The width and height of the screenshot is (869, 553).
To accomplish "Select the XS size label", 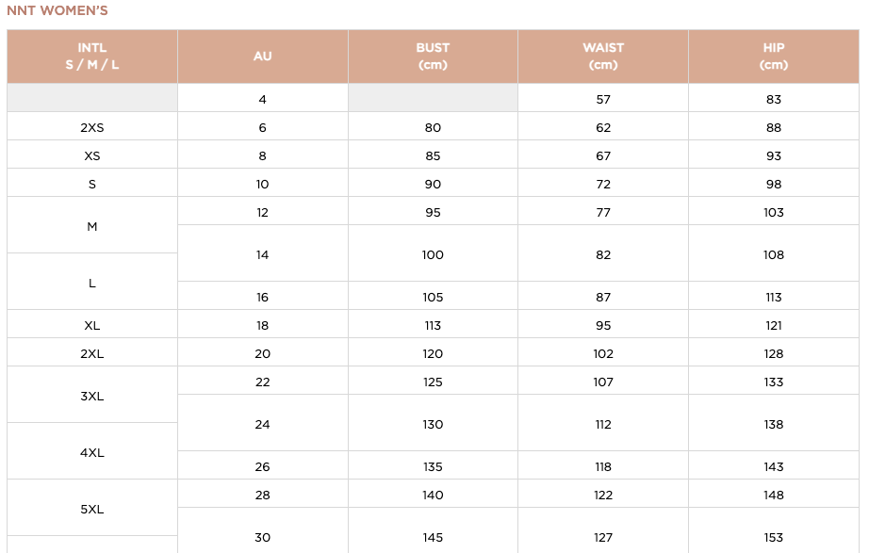I will 92,155.
